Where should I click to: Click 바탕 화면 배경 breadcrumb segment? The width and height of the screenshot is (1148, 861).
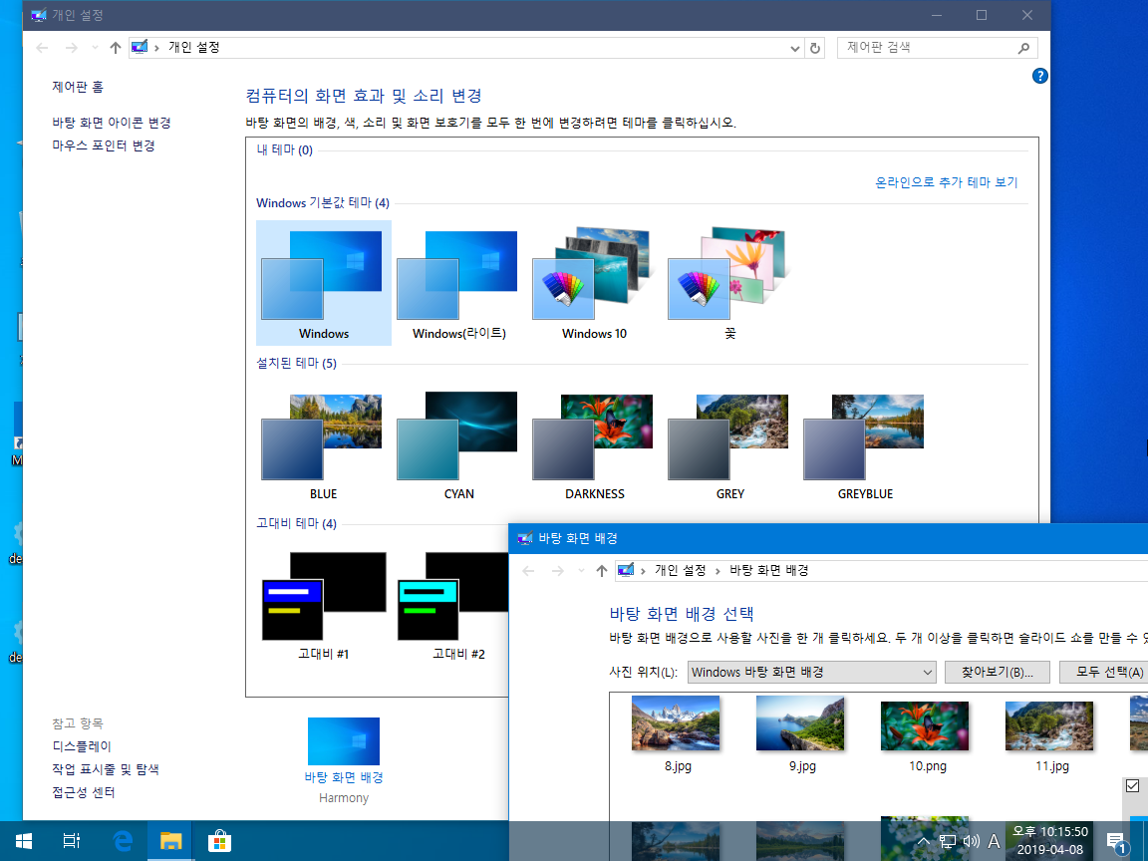[768, 570]
